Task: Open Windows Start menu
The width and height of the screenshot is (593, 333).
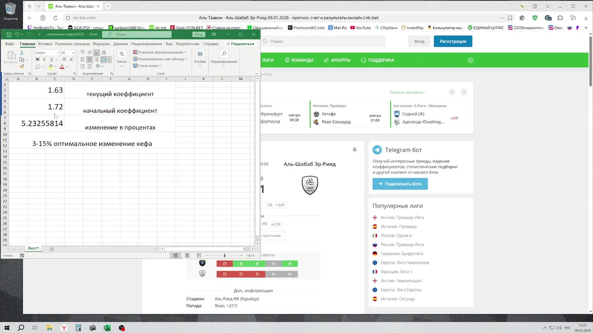Action: (7, 328)
